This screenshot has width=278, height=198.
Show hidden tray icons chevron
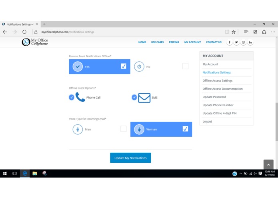pyautogui.click(x=240, y=174)
